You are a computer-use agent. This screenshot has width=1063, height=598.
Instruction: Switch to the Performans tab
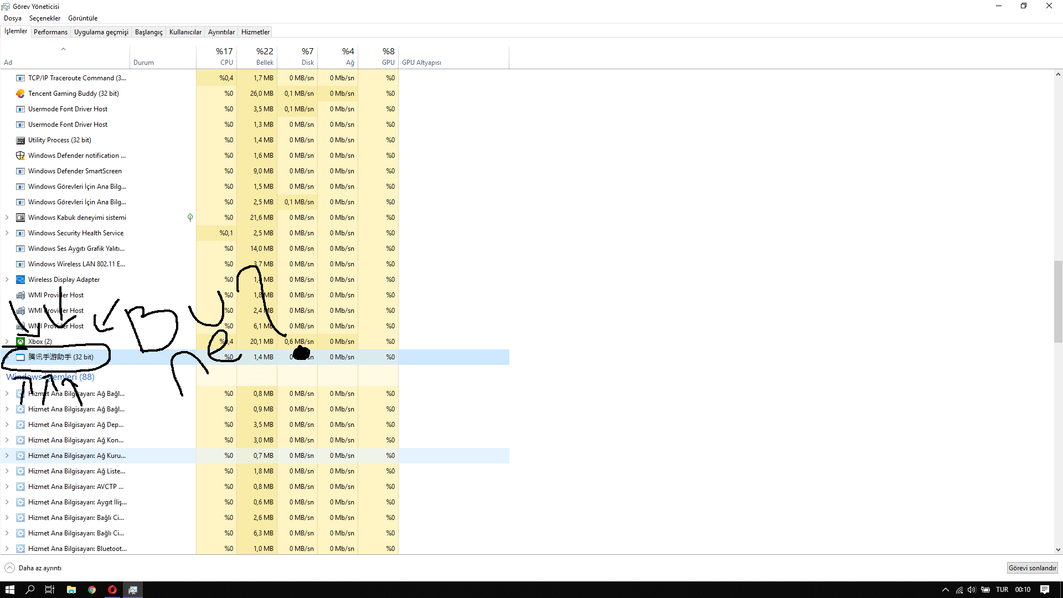pos(50,32)
